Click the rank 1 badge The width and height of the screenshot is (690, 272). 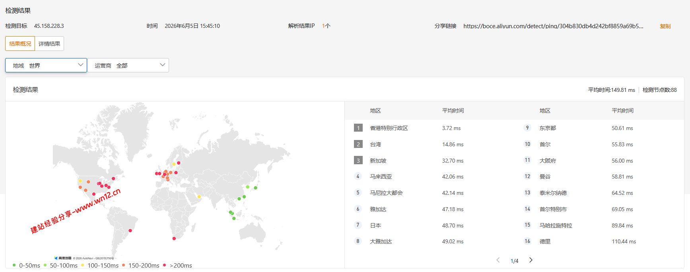(x=358, y=128)
